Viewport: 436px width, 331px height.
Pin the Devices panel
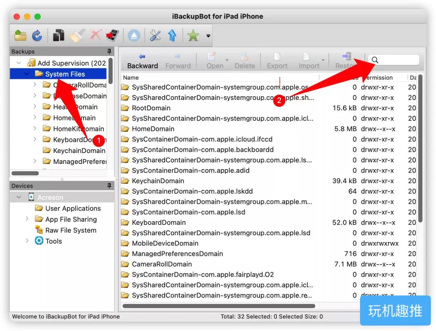pos(109,186)
